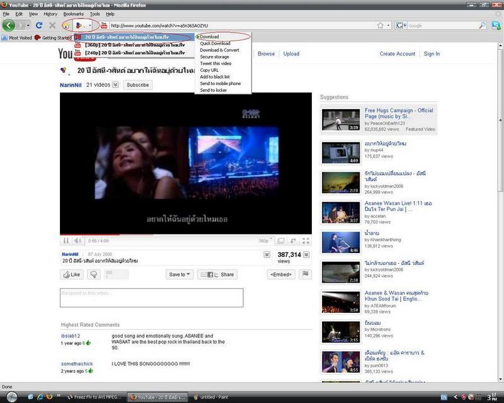Expand the 21 videos dropdown arrow
The height and width of the screenshot is (403, 504).
click(x=115, y=85)
